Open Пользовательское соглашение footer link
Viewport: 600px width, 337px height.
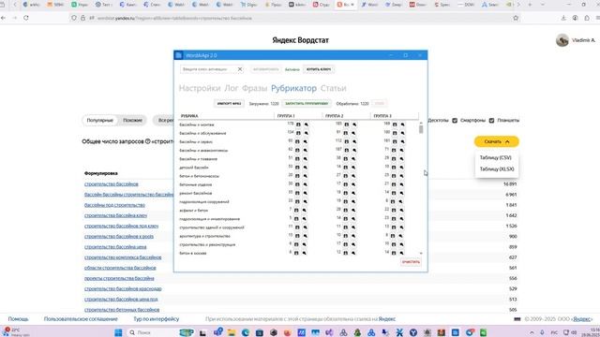pos(81,318)
